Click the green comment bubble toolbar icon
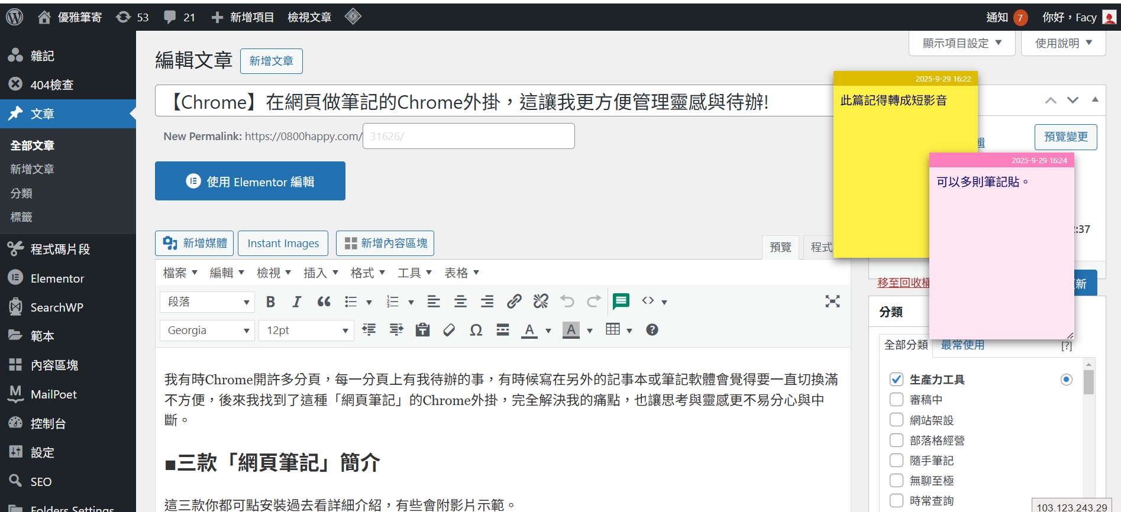Image resolution: width=1121 pixels, height=512 pixels. [x=621, y=302]
